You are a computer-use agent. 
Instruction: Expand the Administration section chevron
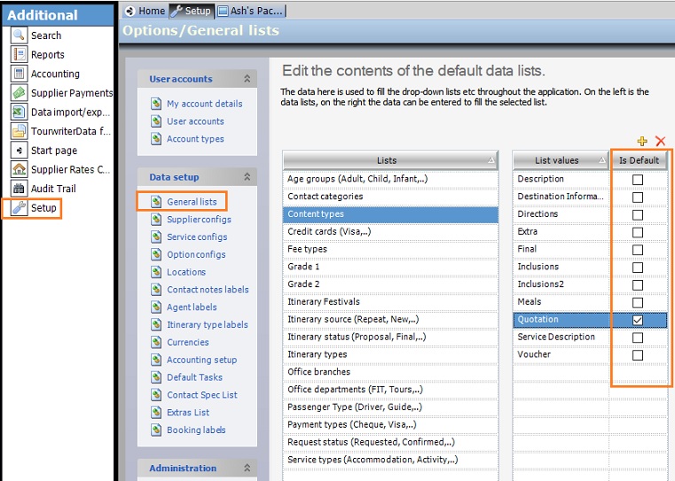pos(247,469)
